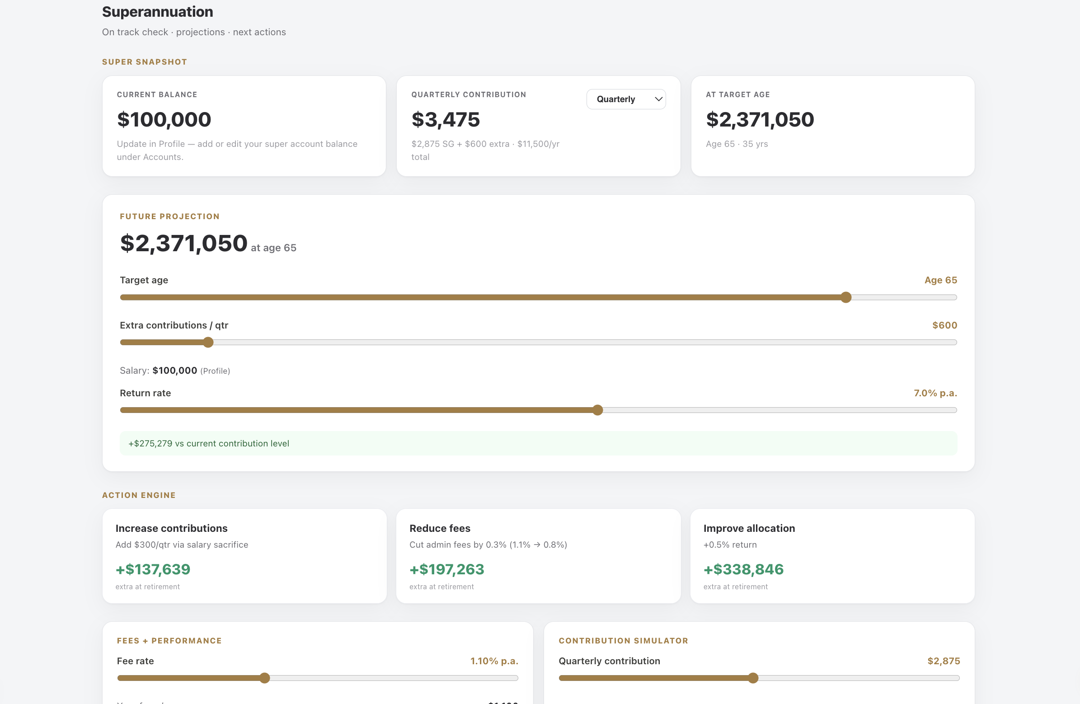
Task: Click the Return rate slider handle
Action: pyautogui.click(x=598, y=410)
